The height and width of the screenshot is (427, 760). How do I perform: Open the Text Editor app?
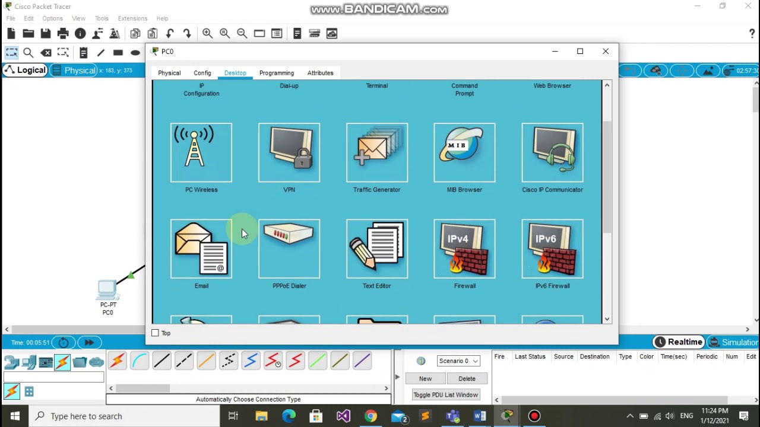pyautogui.click(x=377, y=248)
